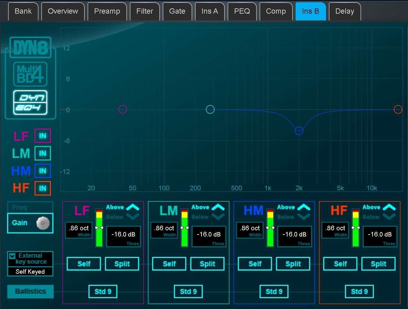Toggle Self on the HF band

[x=340, y=264]
